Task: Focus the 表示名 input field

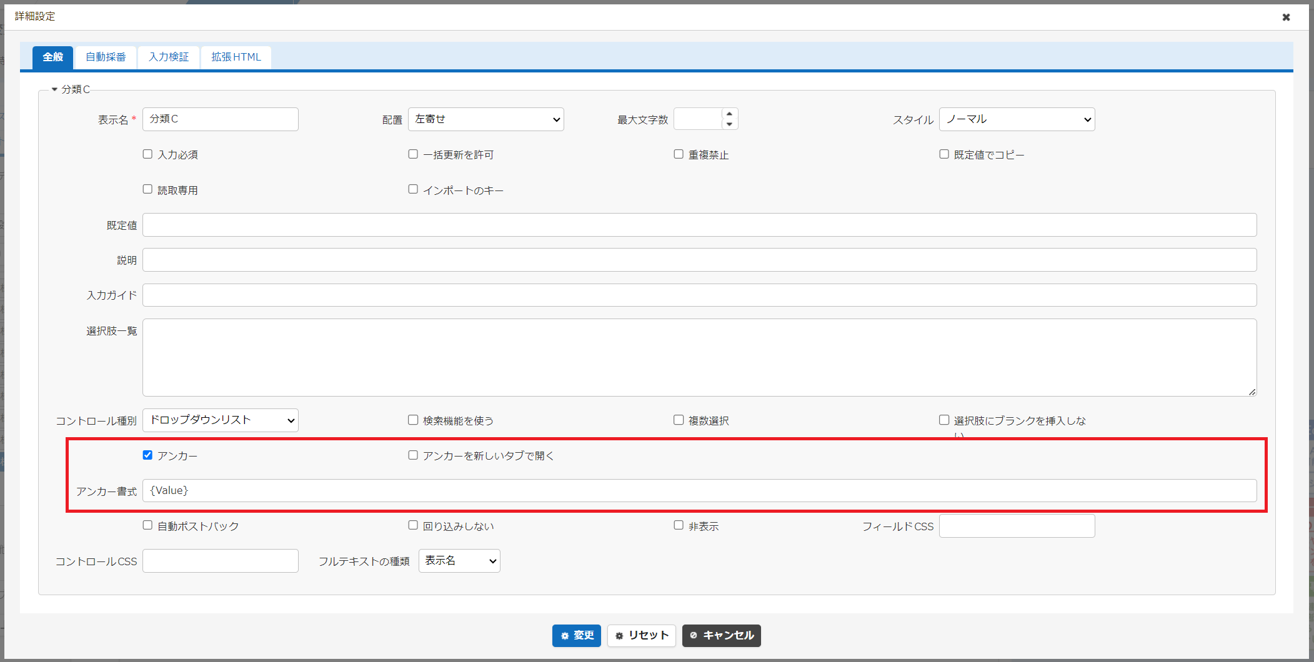Action: [221, 119]
